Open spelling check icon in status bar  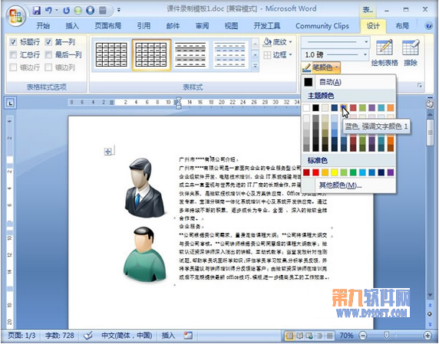pos(88,336)
